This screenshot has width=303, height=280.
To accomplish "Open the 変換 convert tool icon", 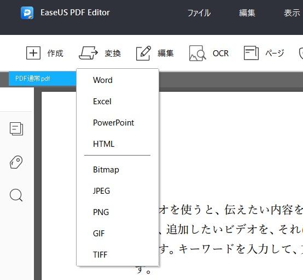I will coord(88,53).
